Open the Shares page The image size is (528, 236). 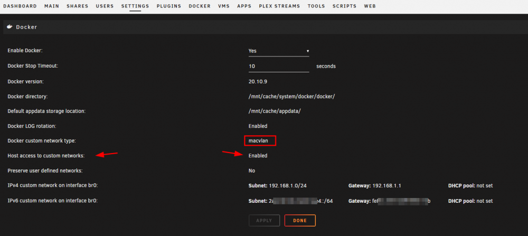coord(78,6)
